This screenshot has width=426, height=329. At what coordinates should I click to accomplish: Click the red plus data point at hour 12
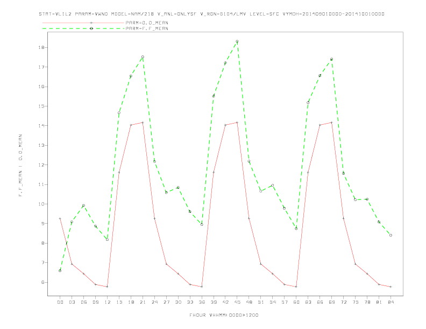(108, 287)
